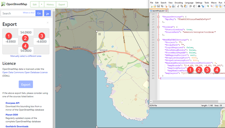Click the Zoom In icon in Notepad++
This screenshot has height=128, width=225.
pyautogui.click(x=207, y=6)
